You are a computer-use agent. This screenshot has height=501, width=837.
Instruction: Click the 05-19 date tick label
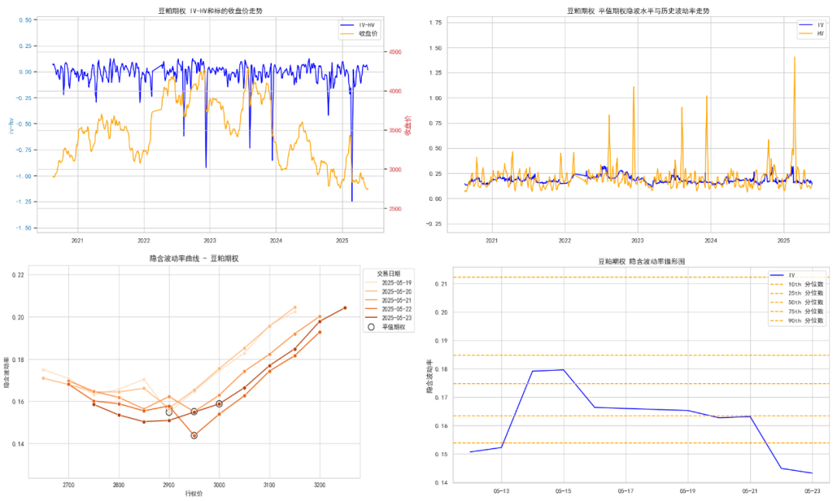[x=687, y=491]
